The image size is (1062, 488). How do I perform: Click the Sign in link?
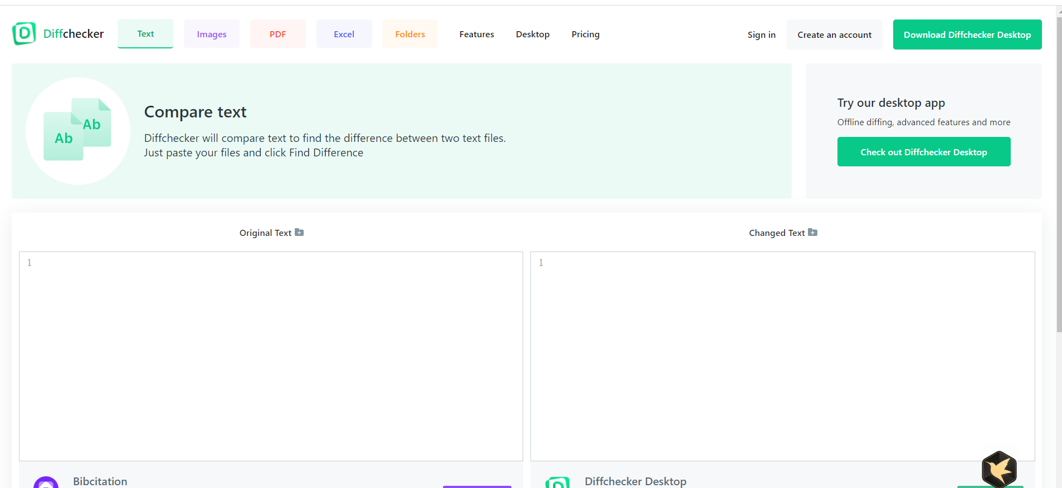(x=761, y=35)
